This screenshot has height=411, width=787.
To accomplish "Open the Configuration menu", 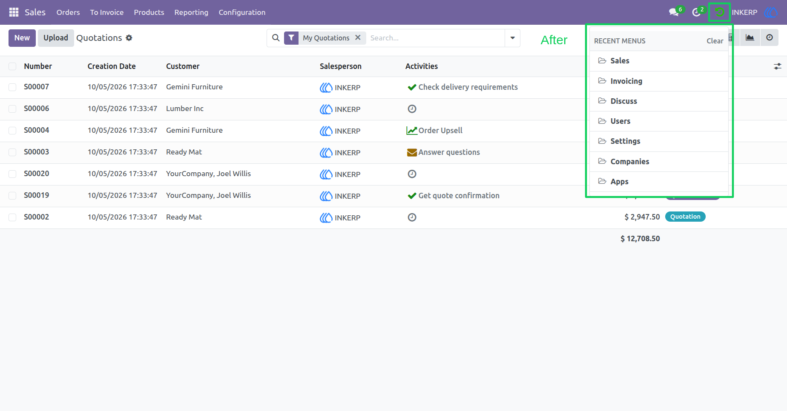I will coord(242,12).
